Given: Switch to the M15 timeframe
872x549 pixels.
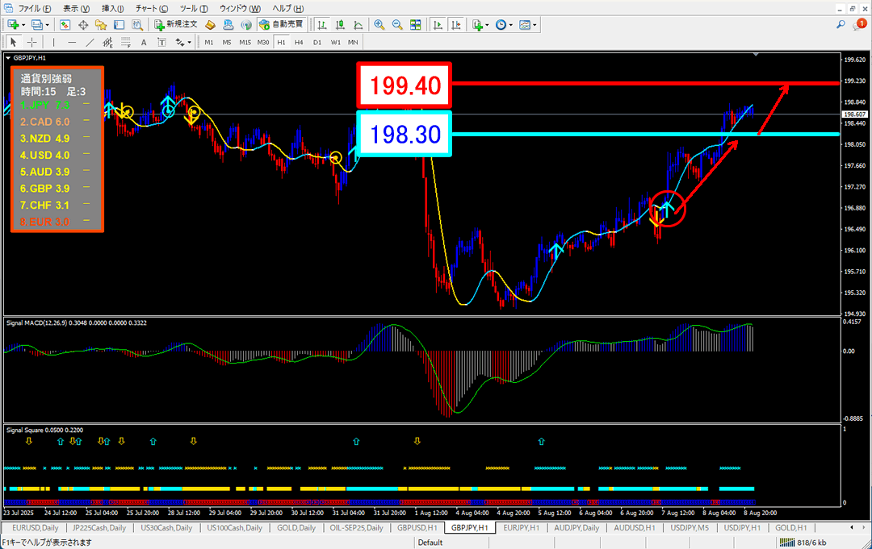Looking at the screenshot, I should pos(245,42).
